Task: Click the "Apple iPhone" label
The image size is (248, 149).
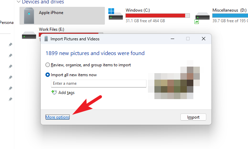Action: (51, 13)
